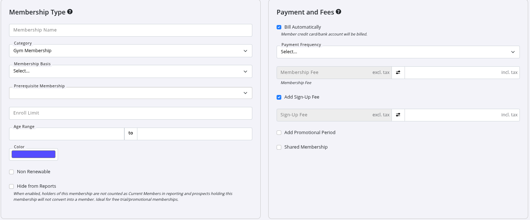Click the Membership Name text field
The image size is (530, 220).
click(131, 30)
